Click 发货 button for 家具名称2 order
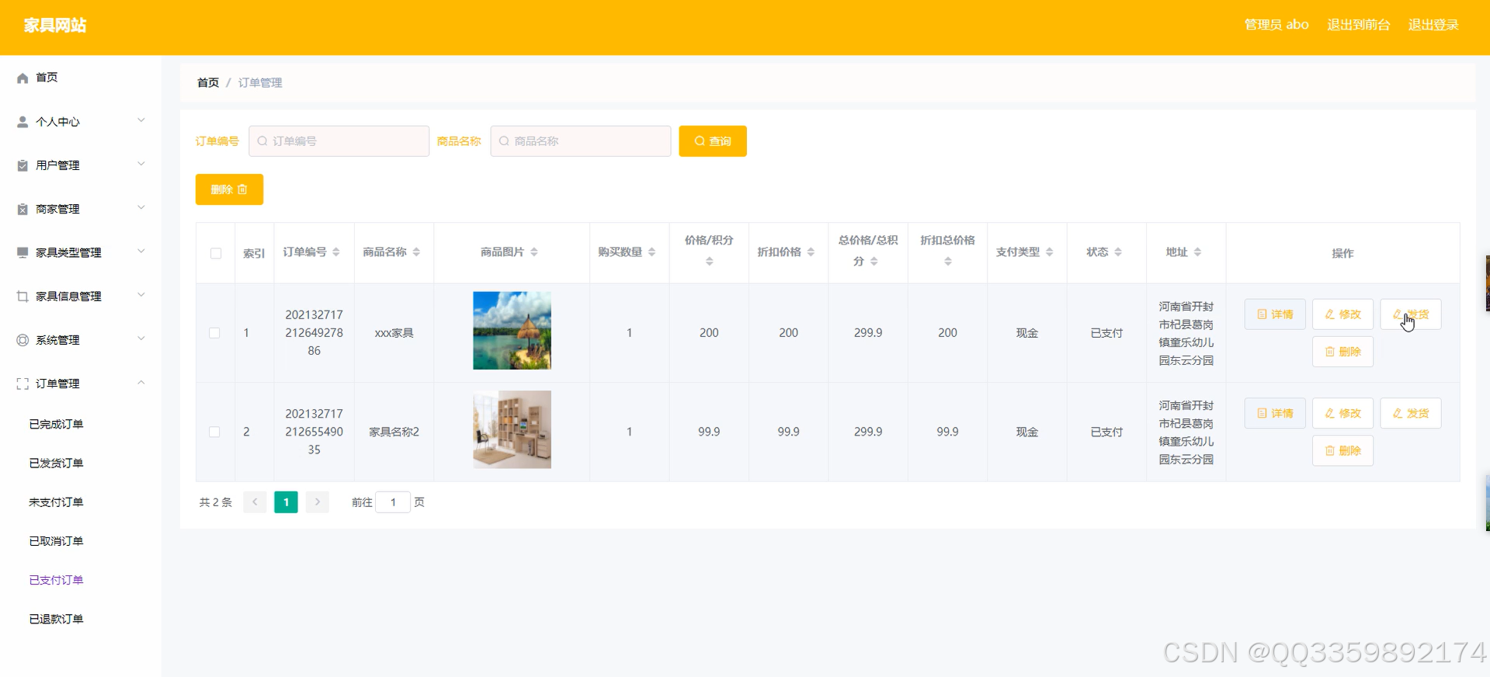 1411,413
